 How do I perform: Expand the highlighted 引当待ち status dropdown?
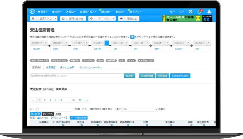pyautogui.click(x=107, y=43)
